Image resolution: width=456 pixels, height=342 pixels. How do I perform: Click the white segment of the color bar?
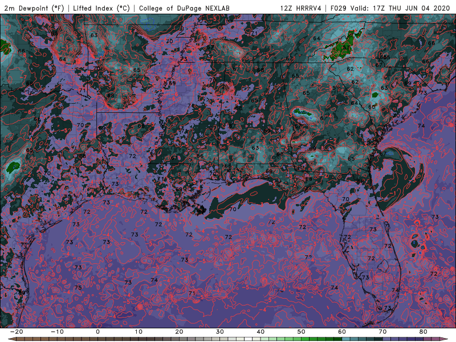click(248, 339)
